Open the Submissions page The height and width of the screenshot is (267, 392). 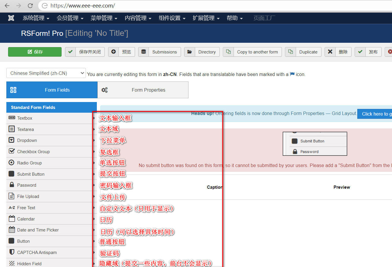point(160,52)
